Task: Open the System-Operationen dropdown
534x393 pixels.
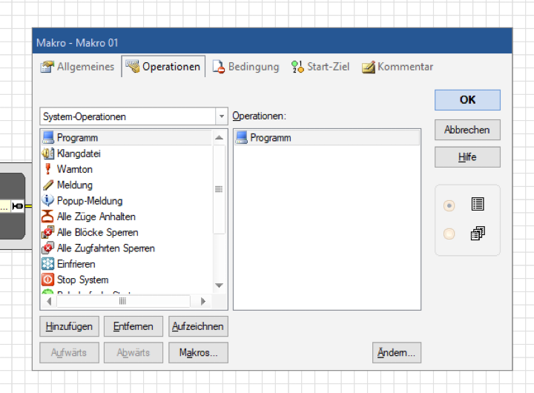Action: (222, 116)
